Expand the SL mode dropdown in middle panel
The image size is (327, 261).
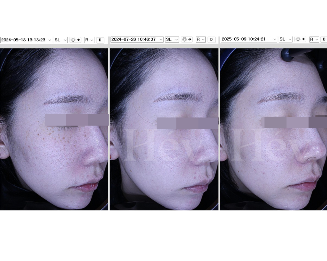click(172, 39)
